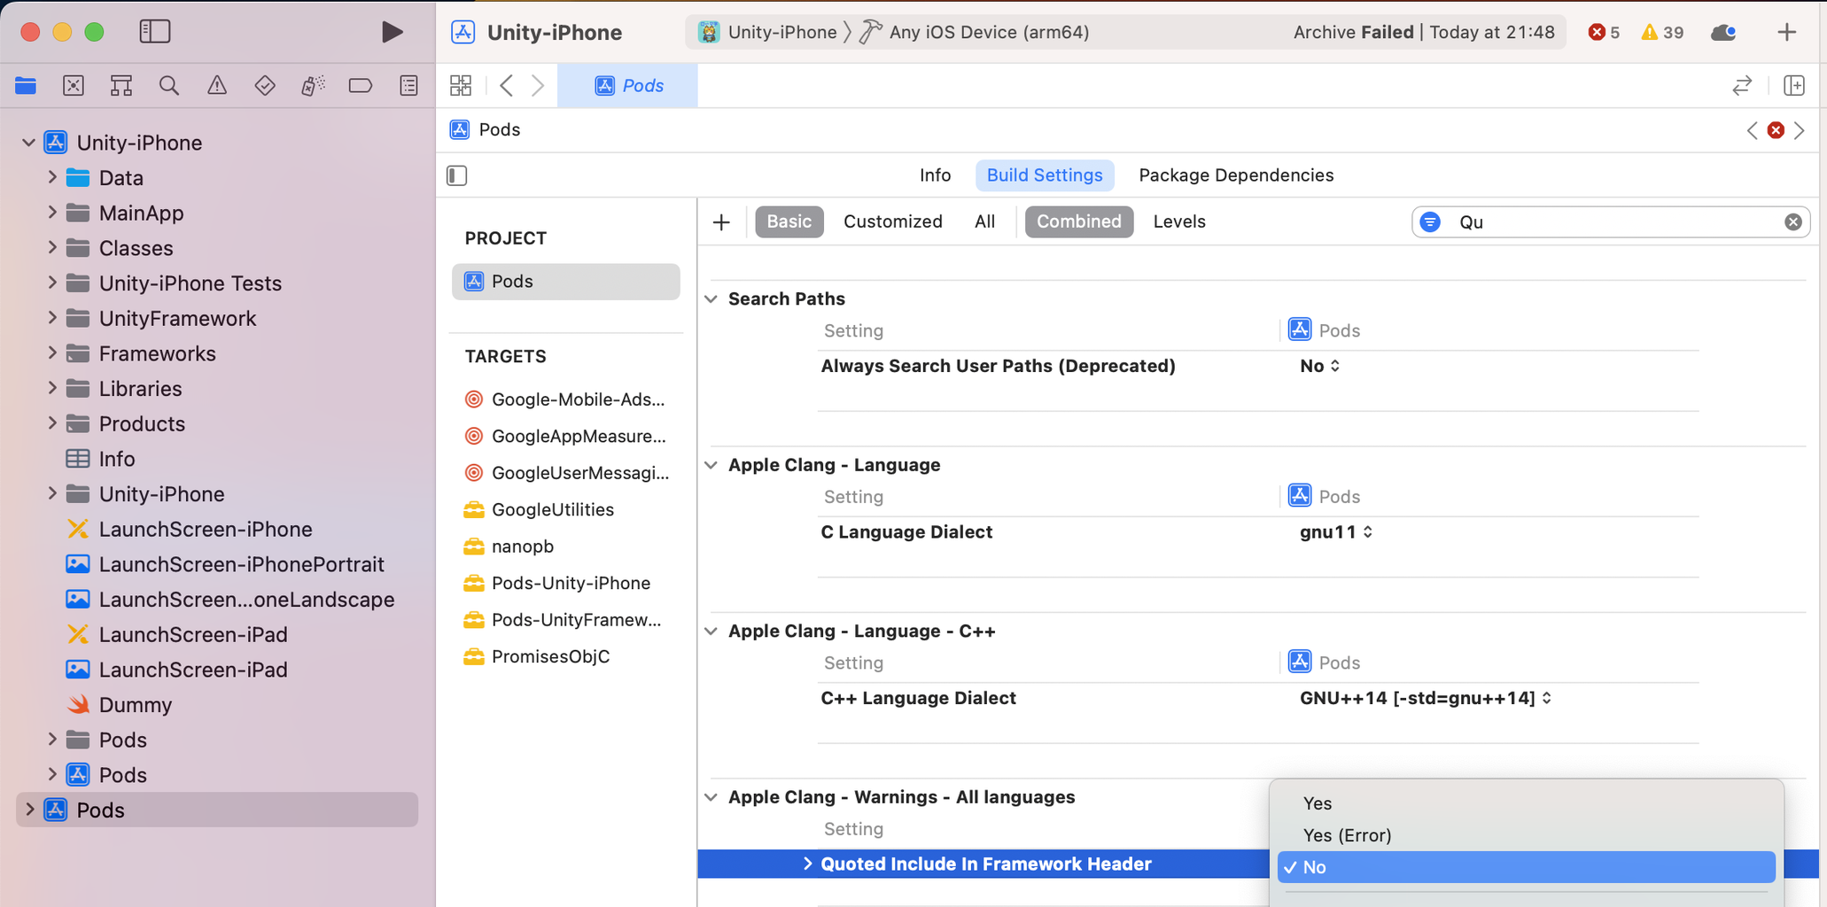Collapse the Apple Clang - Language section
Image resolution: width=1827 pixels, height=907 pixels.
pyautogui.click(x=711, y=464)
